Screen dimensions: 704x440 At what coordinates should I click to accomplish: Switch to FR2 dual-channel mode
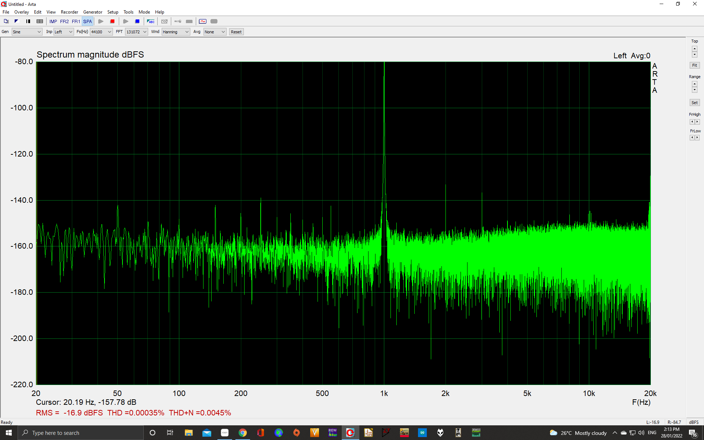65,21
